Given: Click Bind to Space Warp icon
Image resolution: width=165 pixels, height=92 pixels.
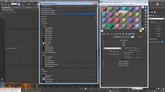Looking at the screenshot, I should click(x=9, y=4).
